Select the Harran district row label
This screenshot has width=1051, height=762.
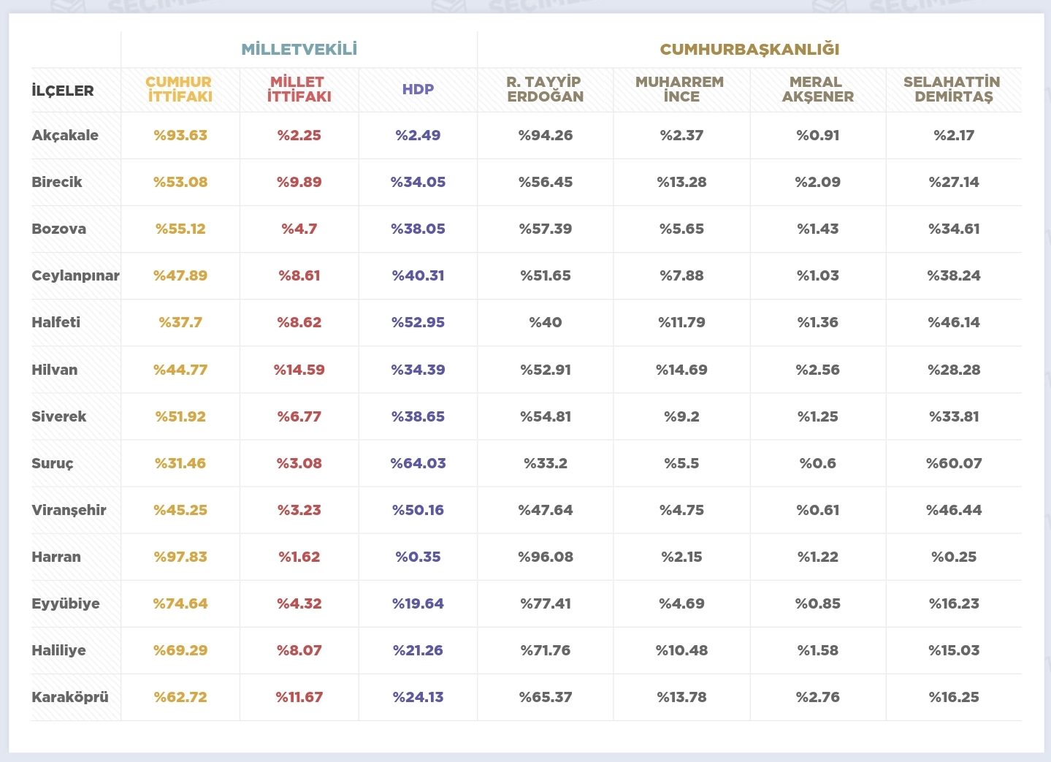56,557
